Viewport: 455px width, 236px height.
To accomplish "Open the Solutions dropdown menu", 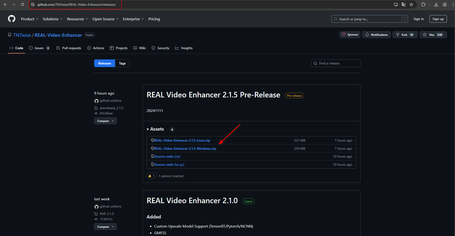I will coord(52,19).
